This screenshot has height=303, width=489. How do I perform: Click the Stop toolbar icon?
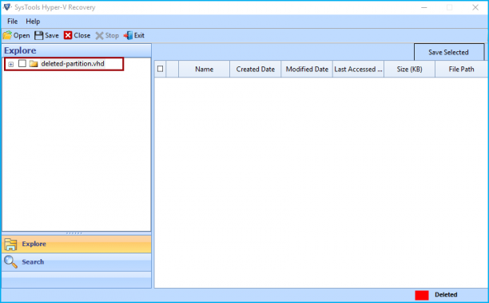click(99, 35)
